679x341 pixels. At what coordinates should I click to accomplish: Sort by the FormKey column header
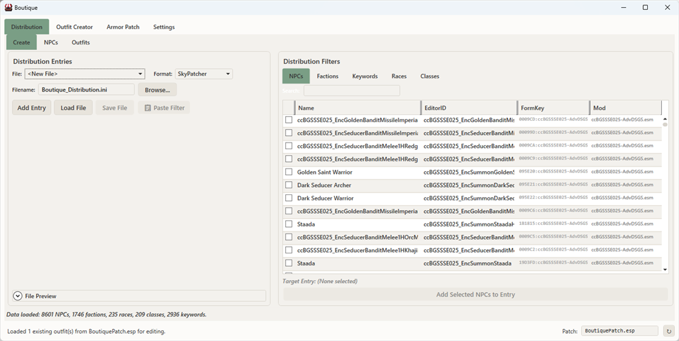point(553,107)
